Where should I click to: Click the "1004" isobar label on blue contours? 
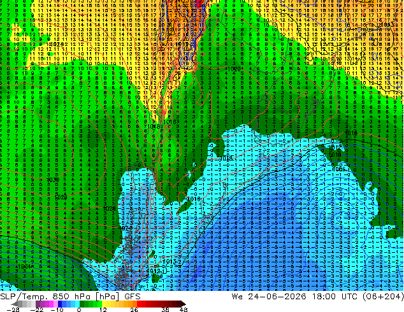pyautogui.click(x=25, y=266)
